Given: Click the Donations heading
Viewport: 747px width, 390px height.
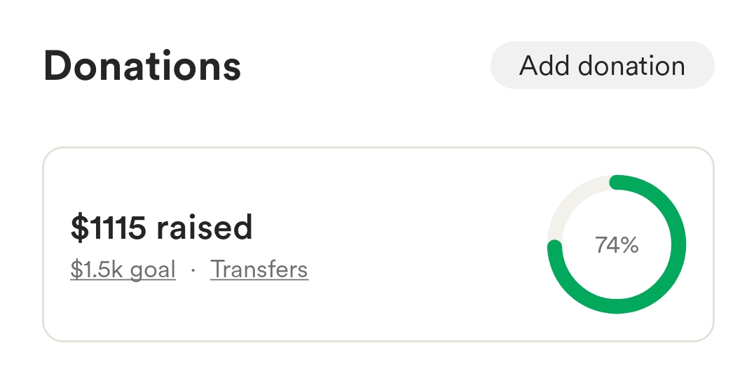Looking at the screenshot, I should pyautogui.click(x=142, y=67).
